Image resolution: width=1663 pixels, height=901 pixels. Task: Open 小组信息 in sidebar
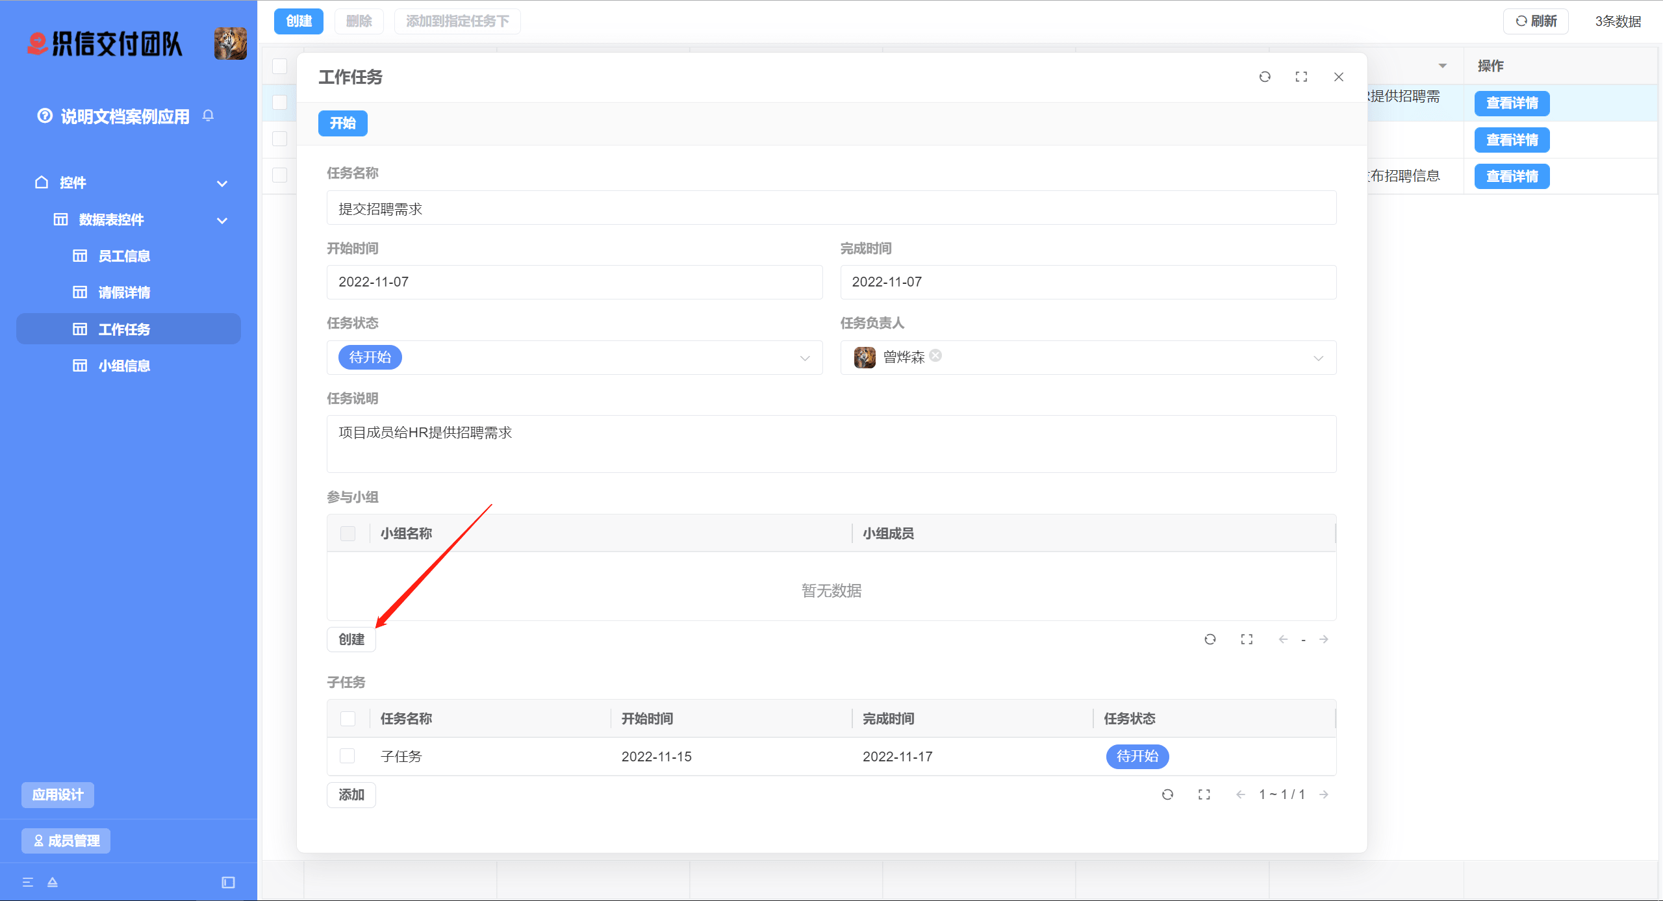pyautogui.click(x=124, y=366)
